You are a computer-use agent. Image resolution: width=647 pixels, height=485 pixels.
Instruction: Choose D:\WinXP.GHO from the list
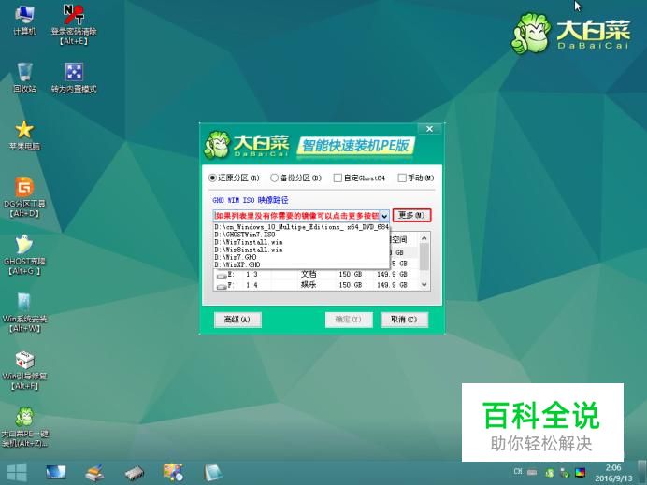302,264
